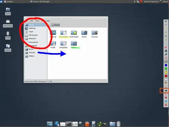
Task: Click the network status icon in top panel
Action: coord(138,2)
